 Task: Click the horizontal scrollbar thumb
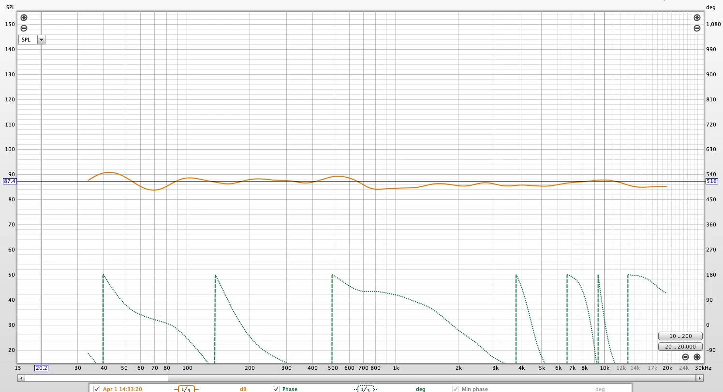(x=96, y=378)
